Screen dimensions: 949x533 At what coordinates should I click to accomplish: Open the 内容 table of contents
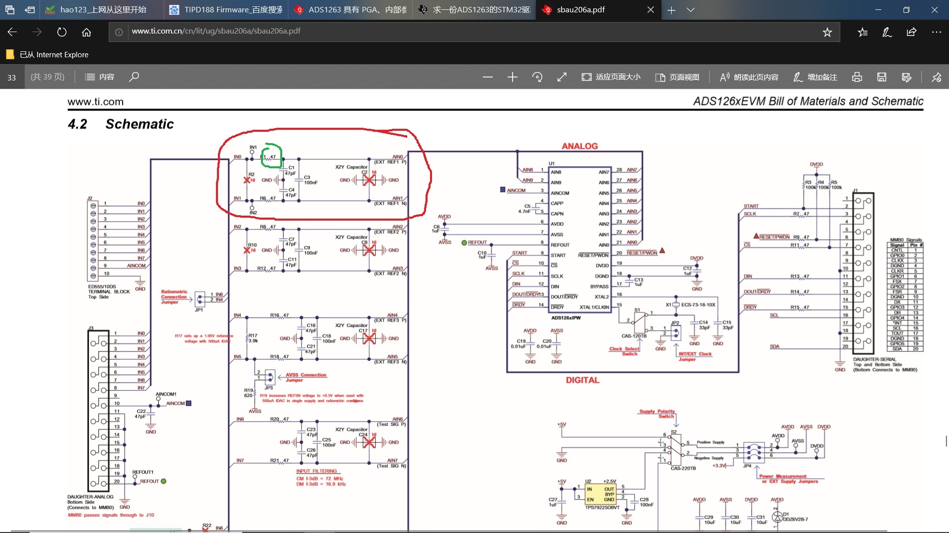click(x=99, y=77)
